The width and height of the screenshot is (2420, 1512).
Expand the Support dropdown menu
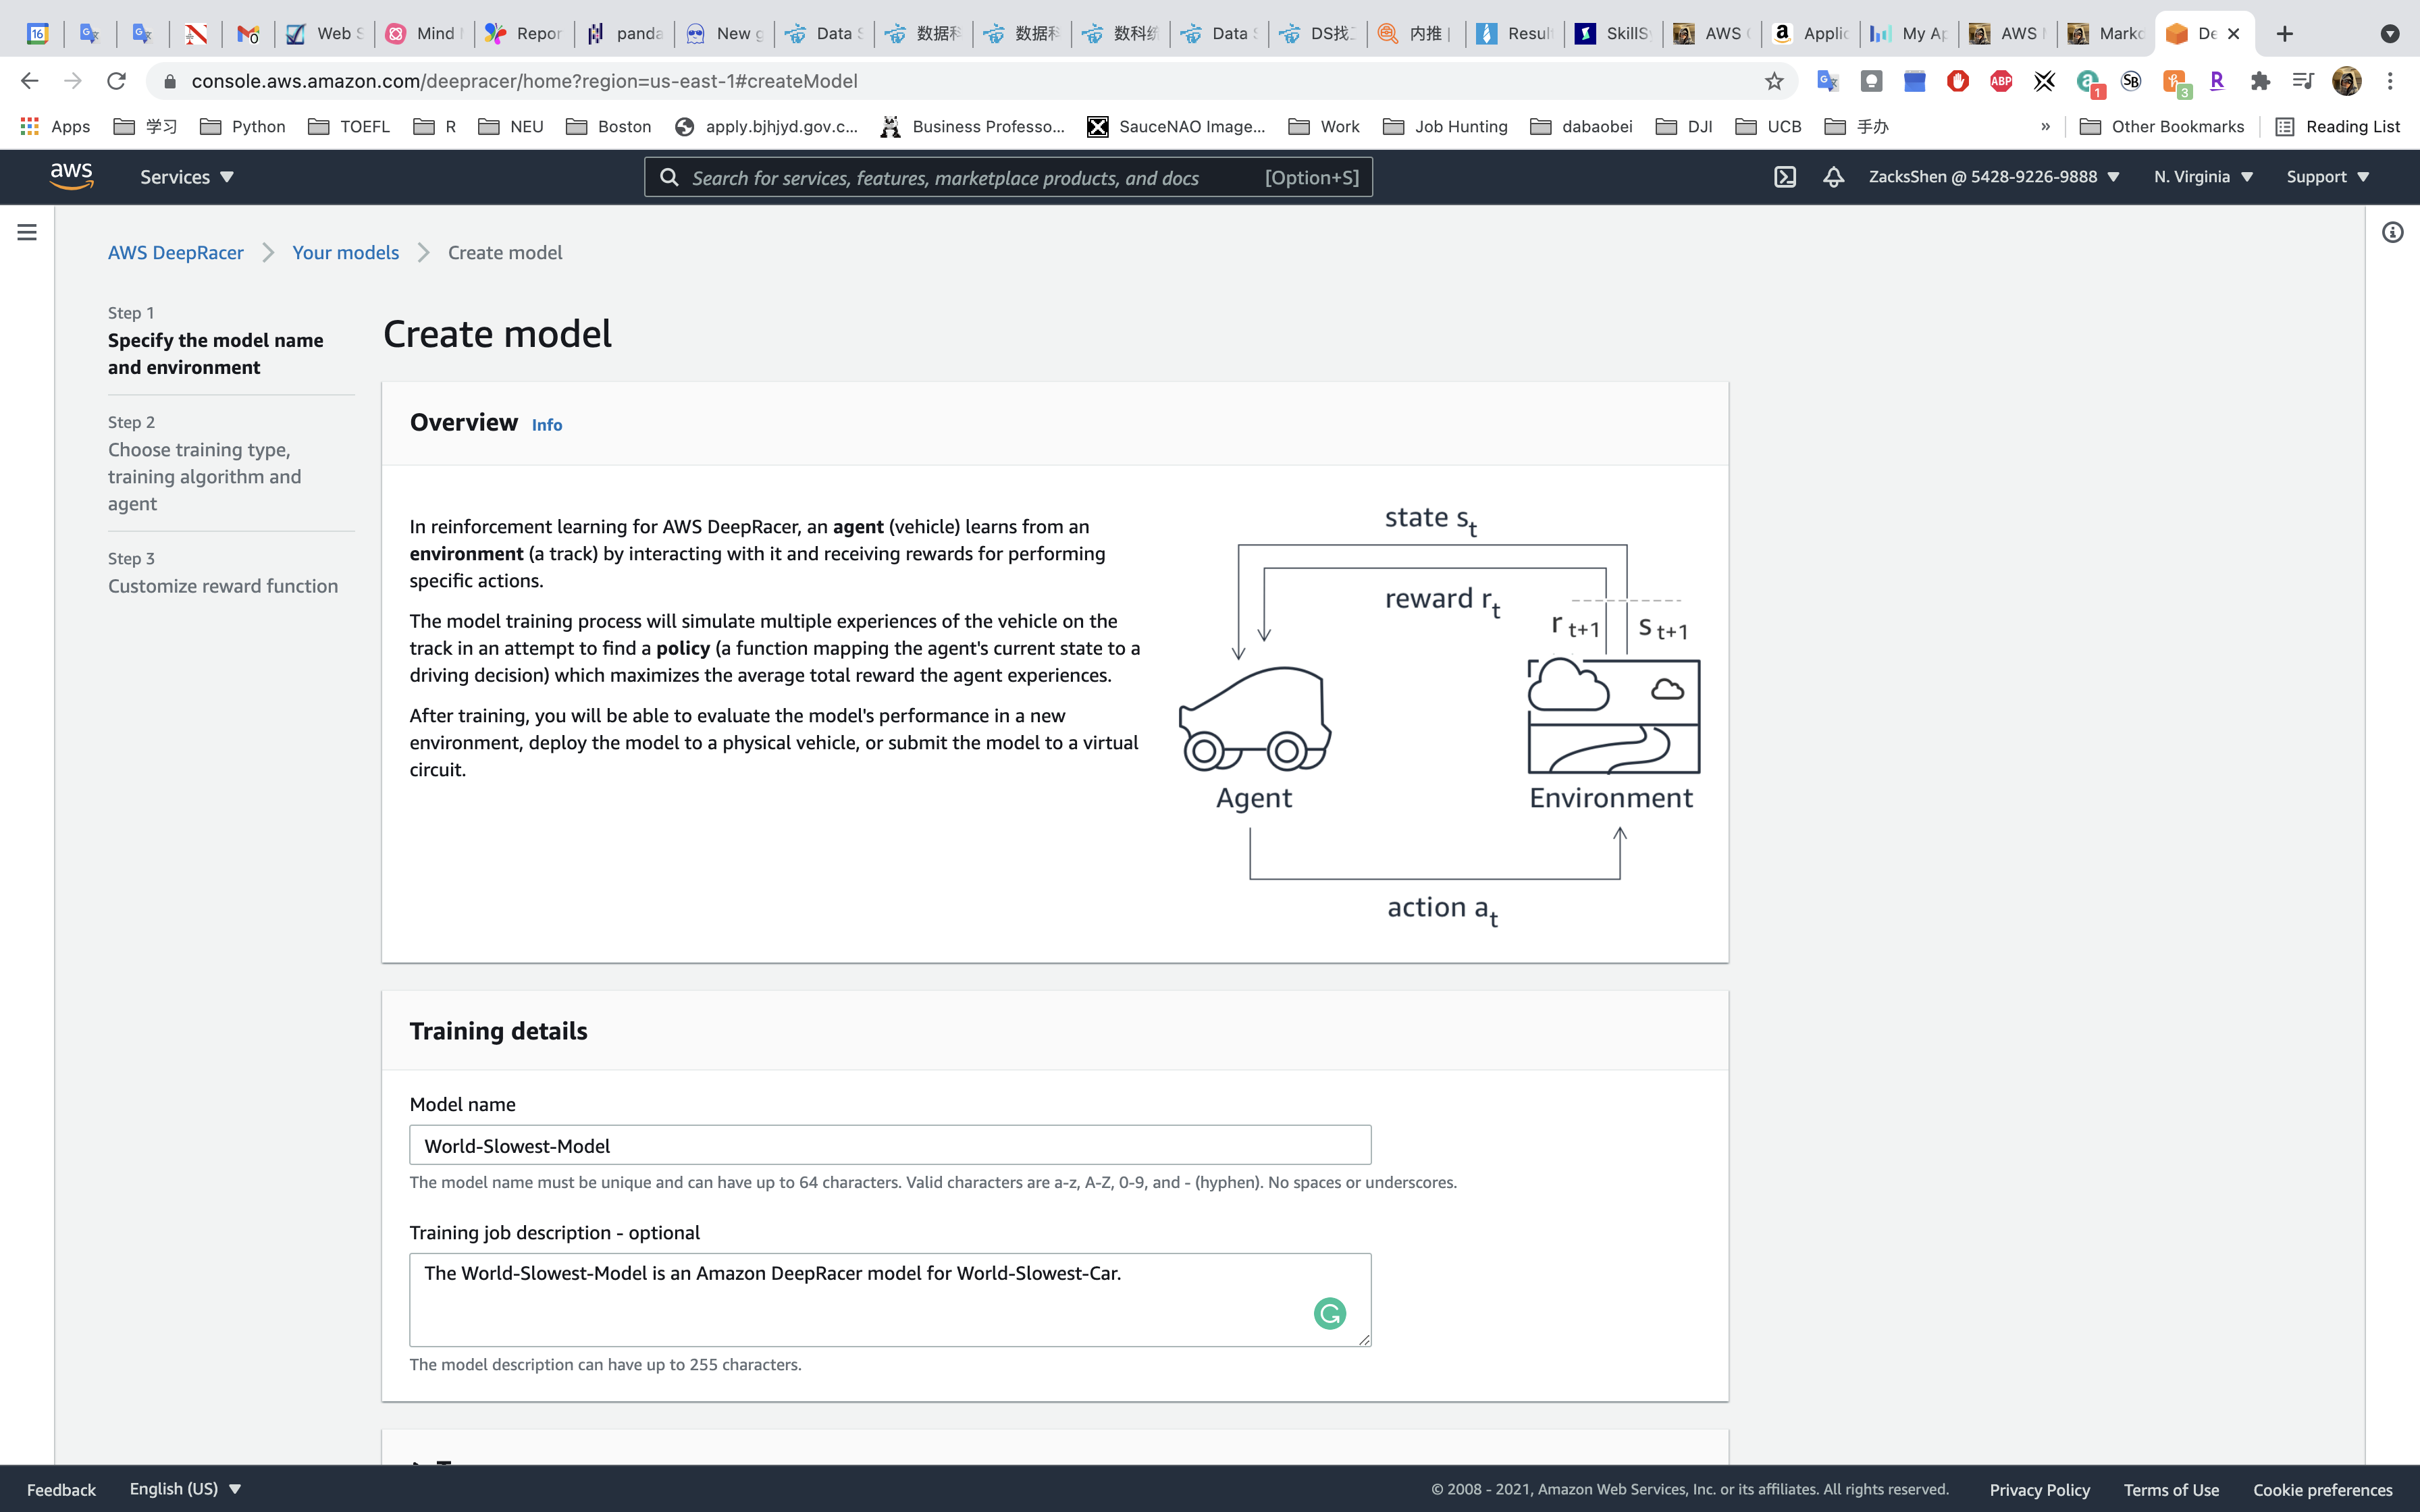(2327, 177)
